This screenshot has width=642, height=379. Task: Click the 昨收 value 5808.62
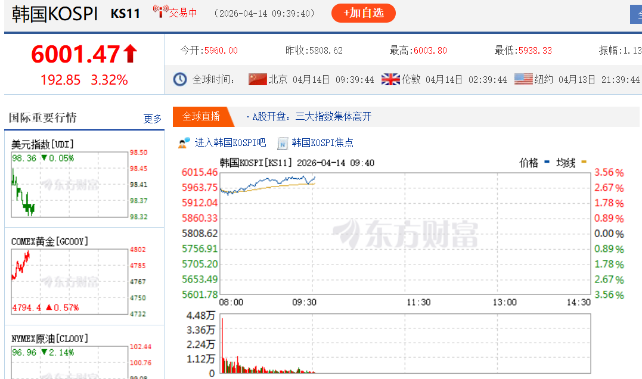[x=326, y=51]
